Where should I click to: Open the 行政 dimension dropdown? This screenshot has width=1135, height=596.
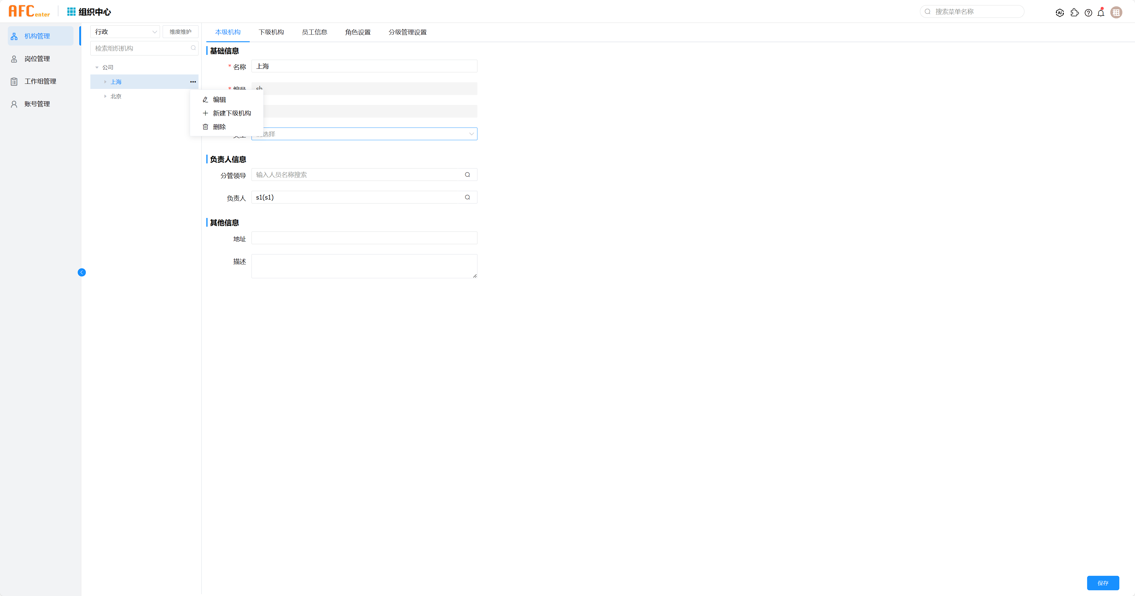pos(125,32)
